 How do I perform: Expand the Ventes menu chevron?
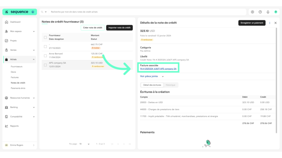[x=34, y=50]
